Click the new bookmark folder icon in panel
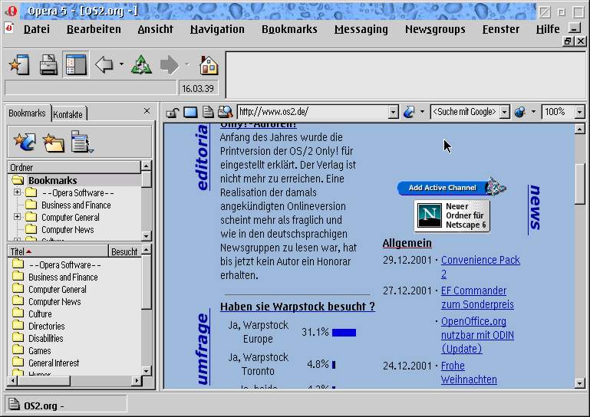This screenshot has width=590, height=417. pos(53,143)
